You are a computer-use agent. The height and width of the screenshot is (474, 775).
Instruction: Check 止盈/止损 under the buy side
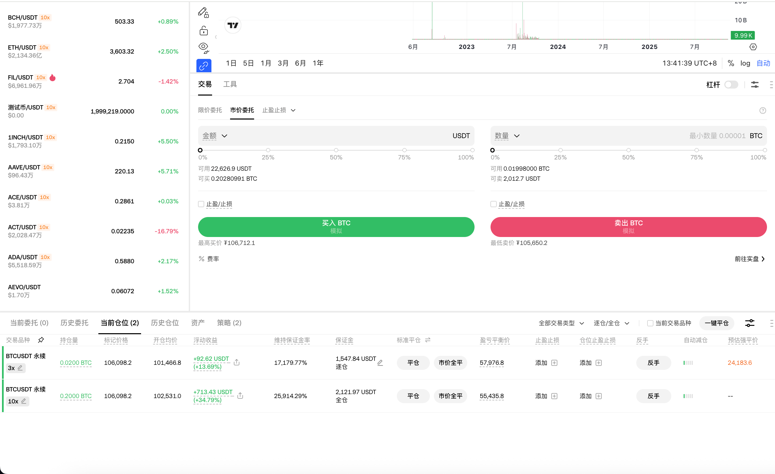[201, 204]
